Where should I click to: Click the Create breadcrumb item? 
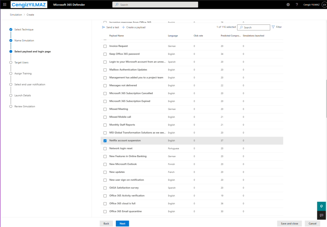[30, 15]
